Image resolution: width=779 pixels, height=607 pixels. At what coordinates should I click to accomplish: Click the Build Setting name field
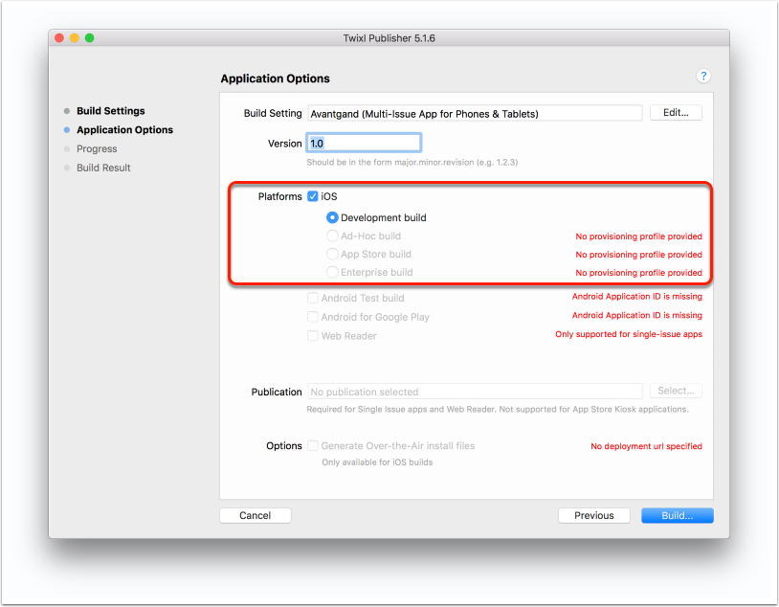point(475,113)
